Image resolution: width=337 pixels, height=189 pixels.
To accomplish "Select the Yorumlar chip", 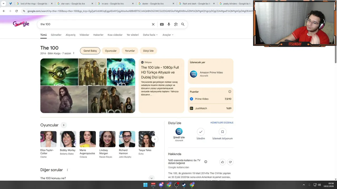I will pyautogui.click(x=130, y=51).
